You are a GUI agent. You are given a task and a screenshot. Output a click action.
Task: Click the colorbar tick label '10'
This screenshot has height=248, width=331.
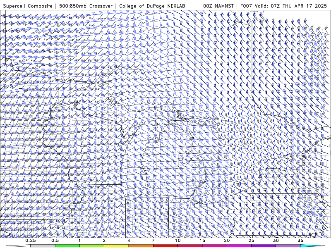pyautogui.click(x=178, y=241)
